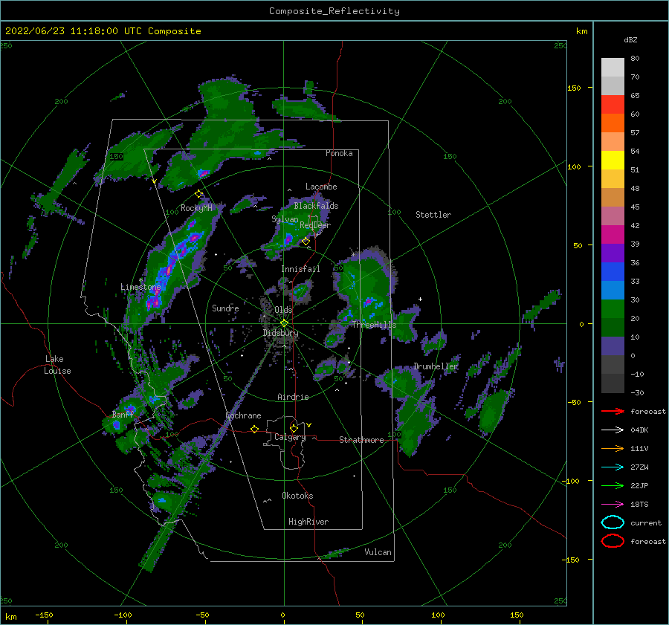This screenshot has width=669, height=625.
Task: Click the white plus marker east of ThreeHills storm
Action: 420,299
